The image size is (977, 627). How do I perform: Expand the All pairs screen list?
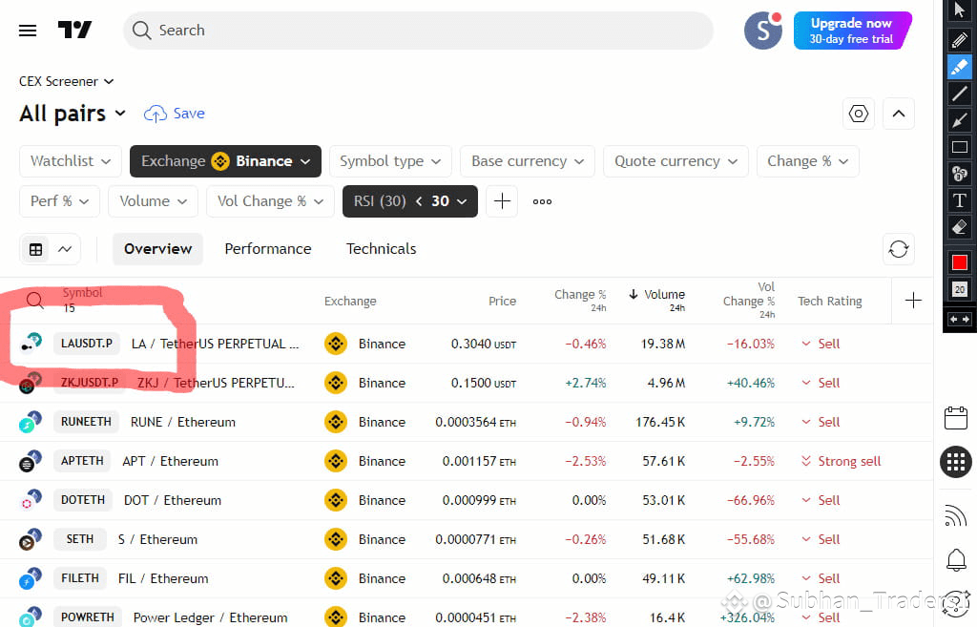pyautogui.click(x=73, y=114)
